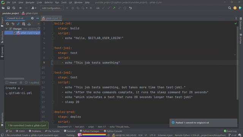Viewport: 243px width, 137px height.
Task: Select the .gitlab-ci.yml changed file row
Action: click(x=22, y=33)
